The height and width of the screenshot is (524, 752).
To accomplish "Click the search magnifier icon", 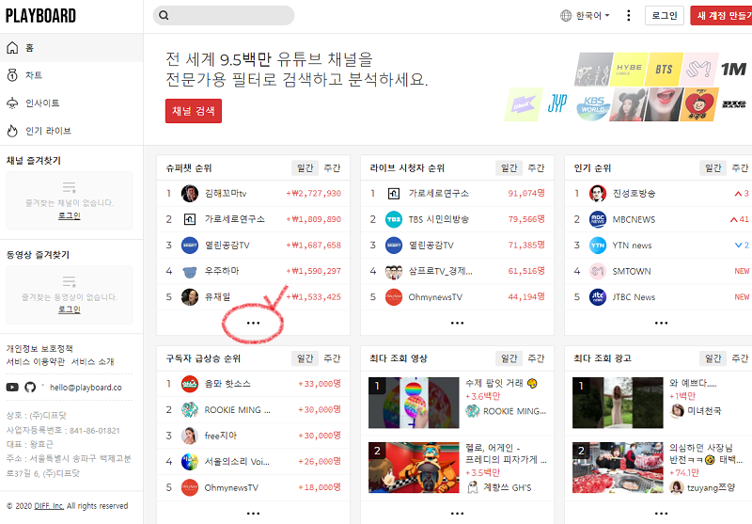I will (x=164, y=15).
